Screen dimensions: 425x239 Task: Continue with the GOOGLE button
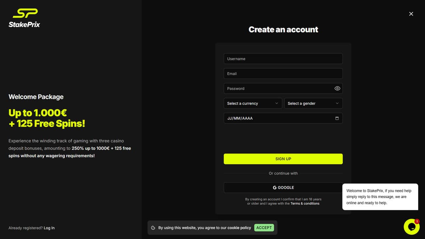tap(283, 188)
